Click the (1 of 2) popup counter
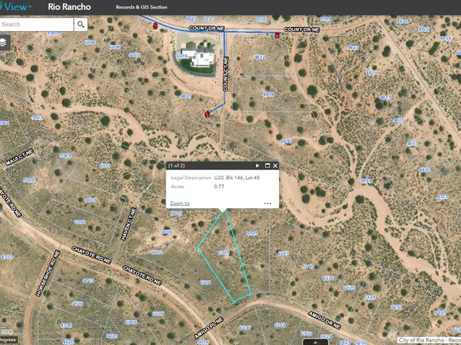This screenshot has height=345, width=461. (176, 166)
